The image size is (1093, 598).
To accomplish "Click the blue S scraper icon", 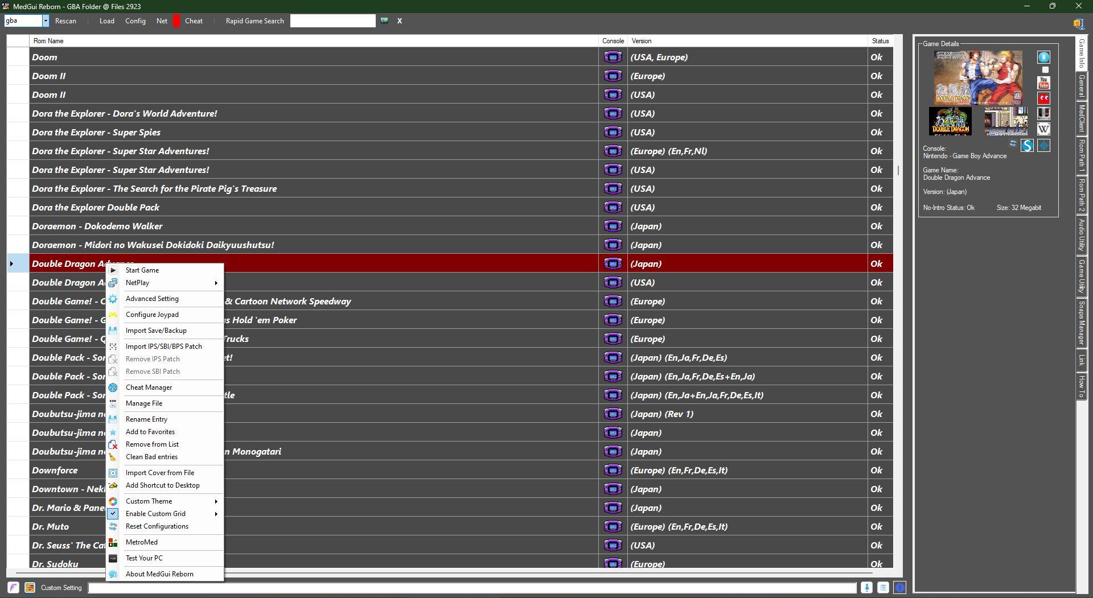I will point(1027,146).
